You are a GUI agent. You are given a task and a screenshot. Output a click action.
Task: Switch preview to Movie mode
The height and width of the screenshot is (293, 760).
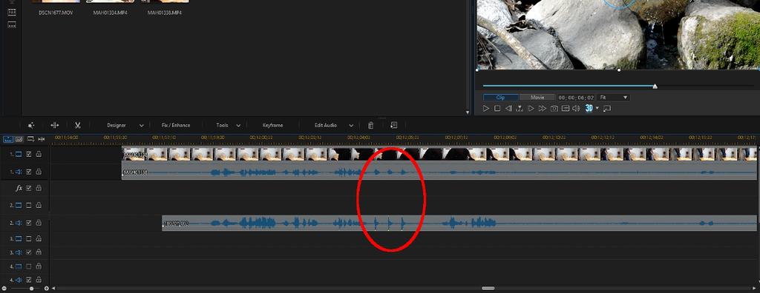tap(537, 98)
